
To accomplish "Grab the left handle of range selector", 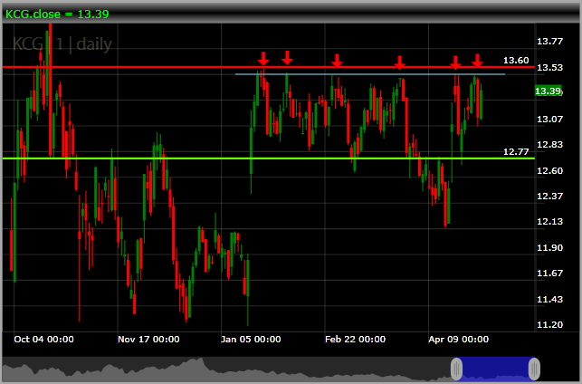I will click(x=456, y=369).
